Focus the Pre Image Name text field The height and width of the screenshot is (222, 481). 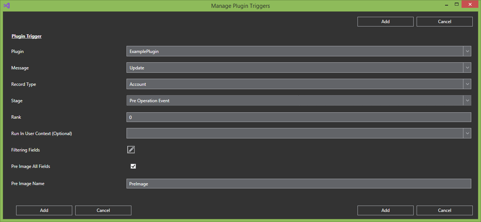tap(298, 184)
